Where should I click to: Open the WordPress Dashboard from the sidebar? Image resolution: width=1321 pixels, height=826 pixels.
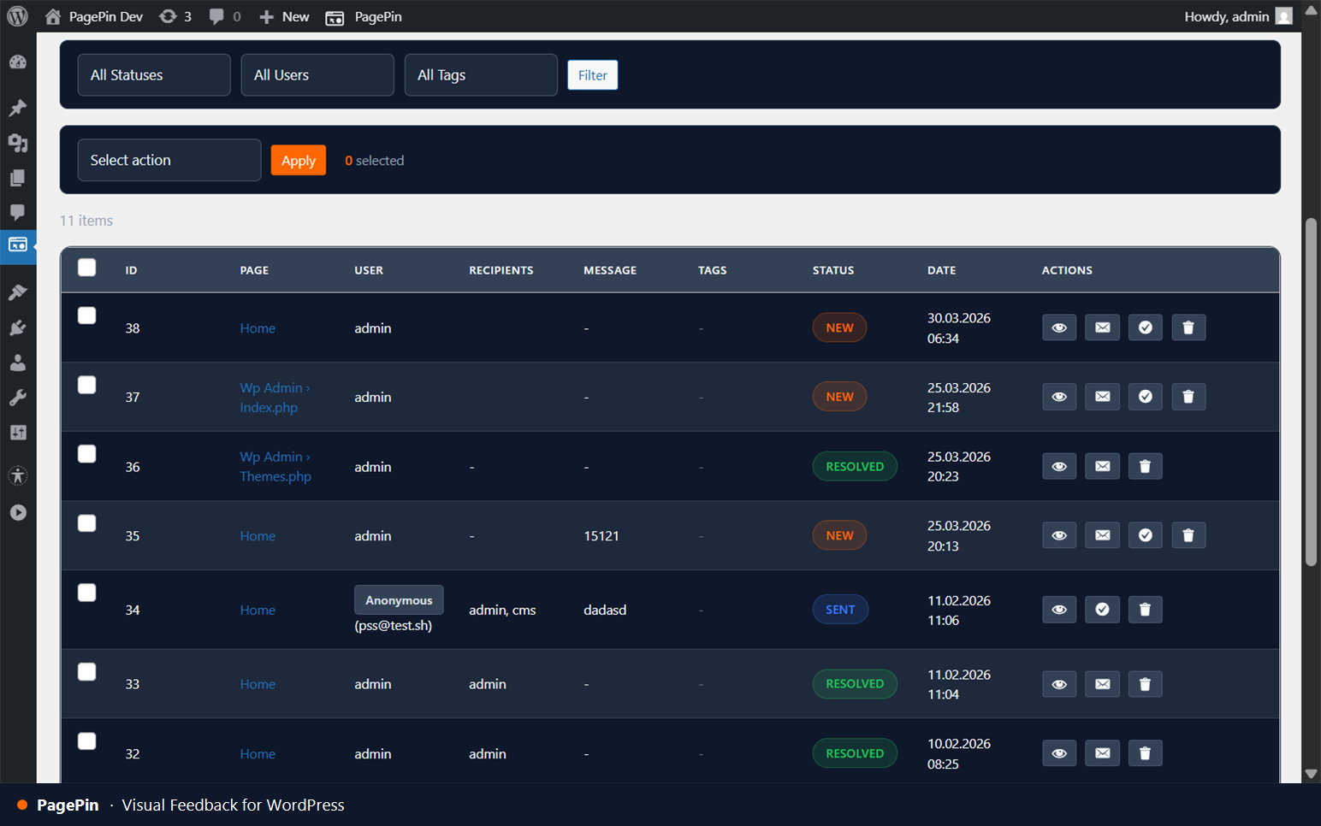pyautogui.click(x=18, y=62)
